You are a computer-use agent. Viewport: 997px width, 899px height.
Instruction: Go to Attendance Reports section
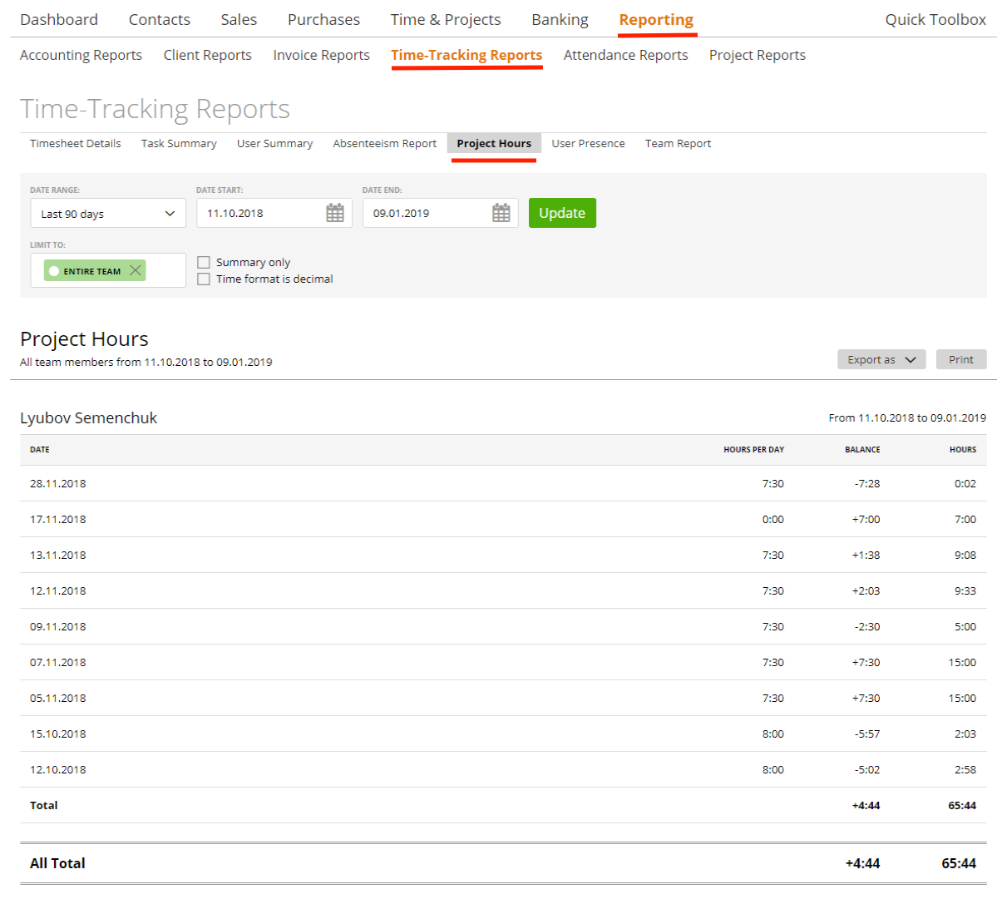click(625, 55)
